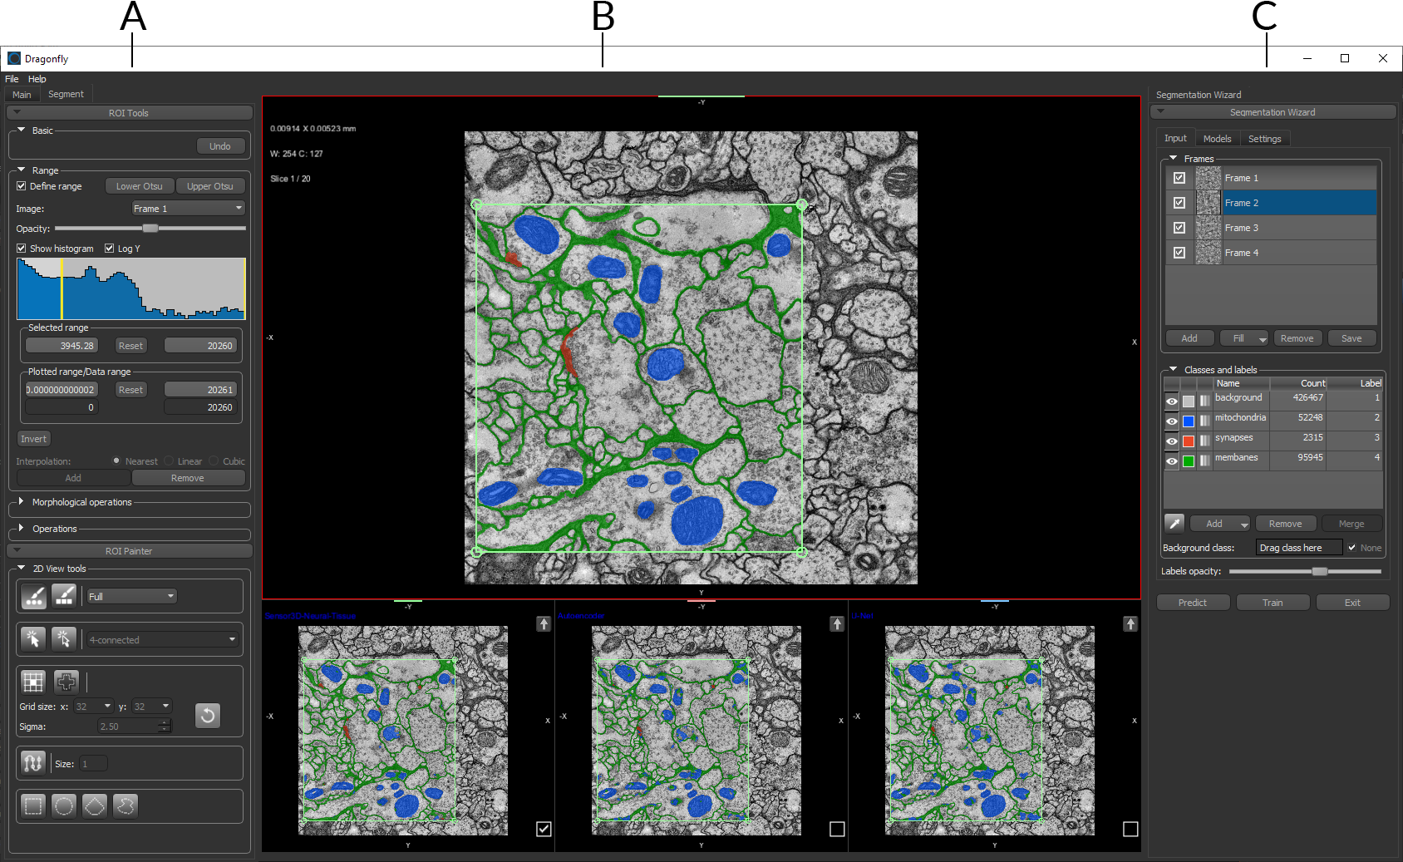This screenshot has width=1403, height=862.
Task: Select the freehand lasso shape tool
Action: point(126,805)
